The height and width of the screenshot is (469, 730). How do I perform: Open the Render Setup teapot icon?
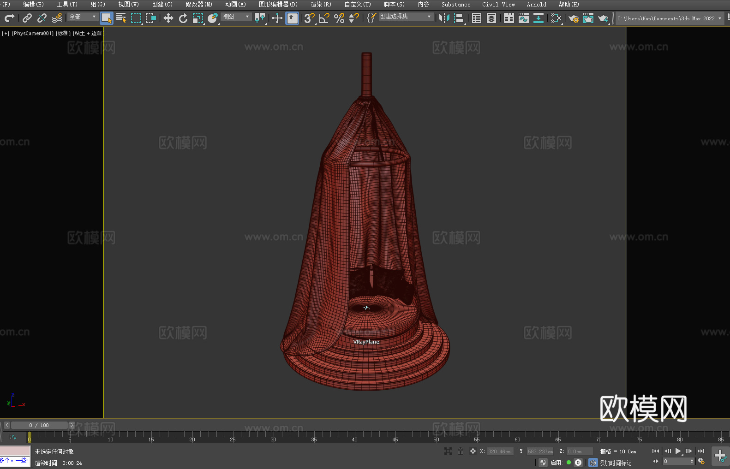[x=573, y=18]
